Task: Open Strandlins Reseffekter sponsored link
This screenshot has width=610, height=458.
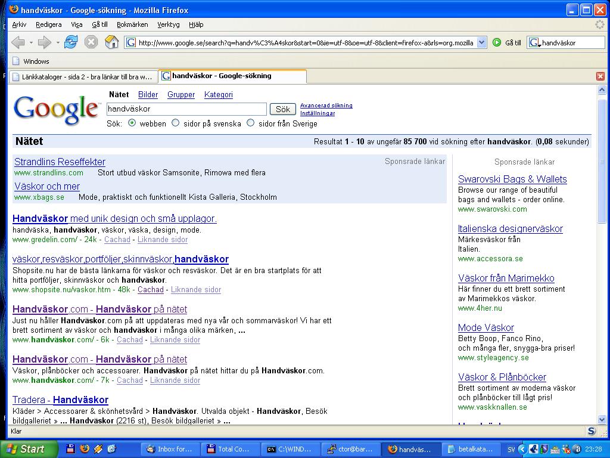Action: pyautogui.click(x=60, y=162)
